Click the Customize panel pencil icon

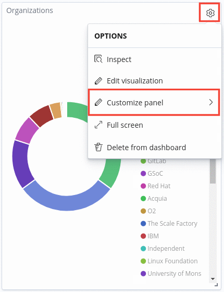point(98,102)
